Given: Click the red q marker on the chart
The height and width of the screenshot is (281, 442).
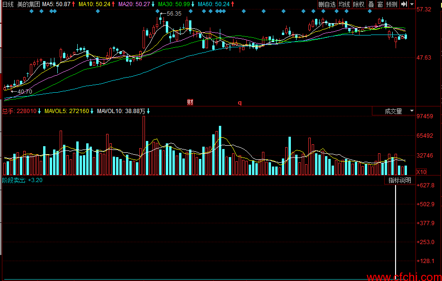Looking at the screenshot, I should [x=240, y=103].
